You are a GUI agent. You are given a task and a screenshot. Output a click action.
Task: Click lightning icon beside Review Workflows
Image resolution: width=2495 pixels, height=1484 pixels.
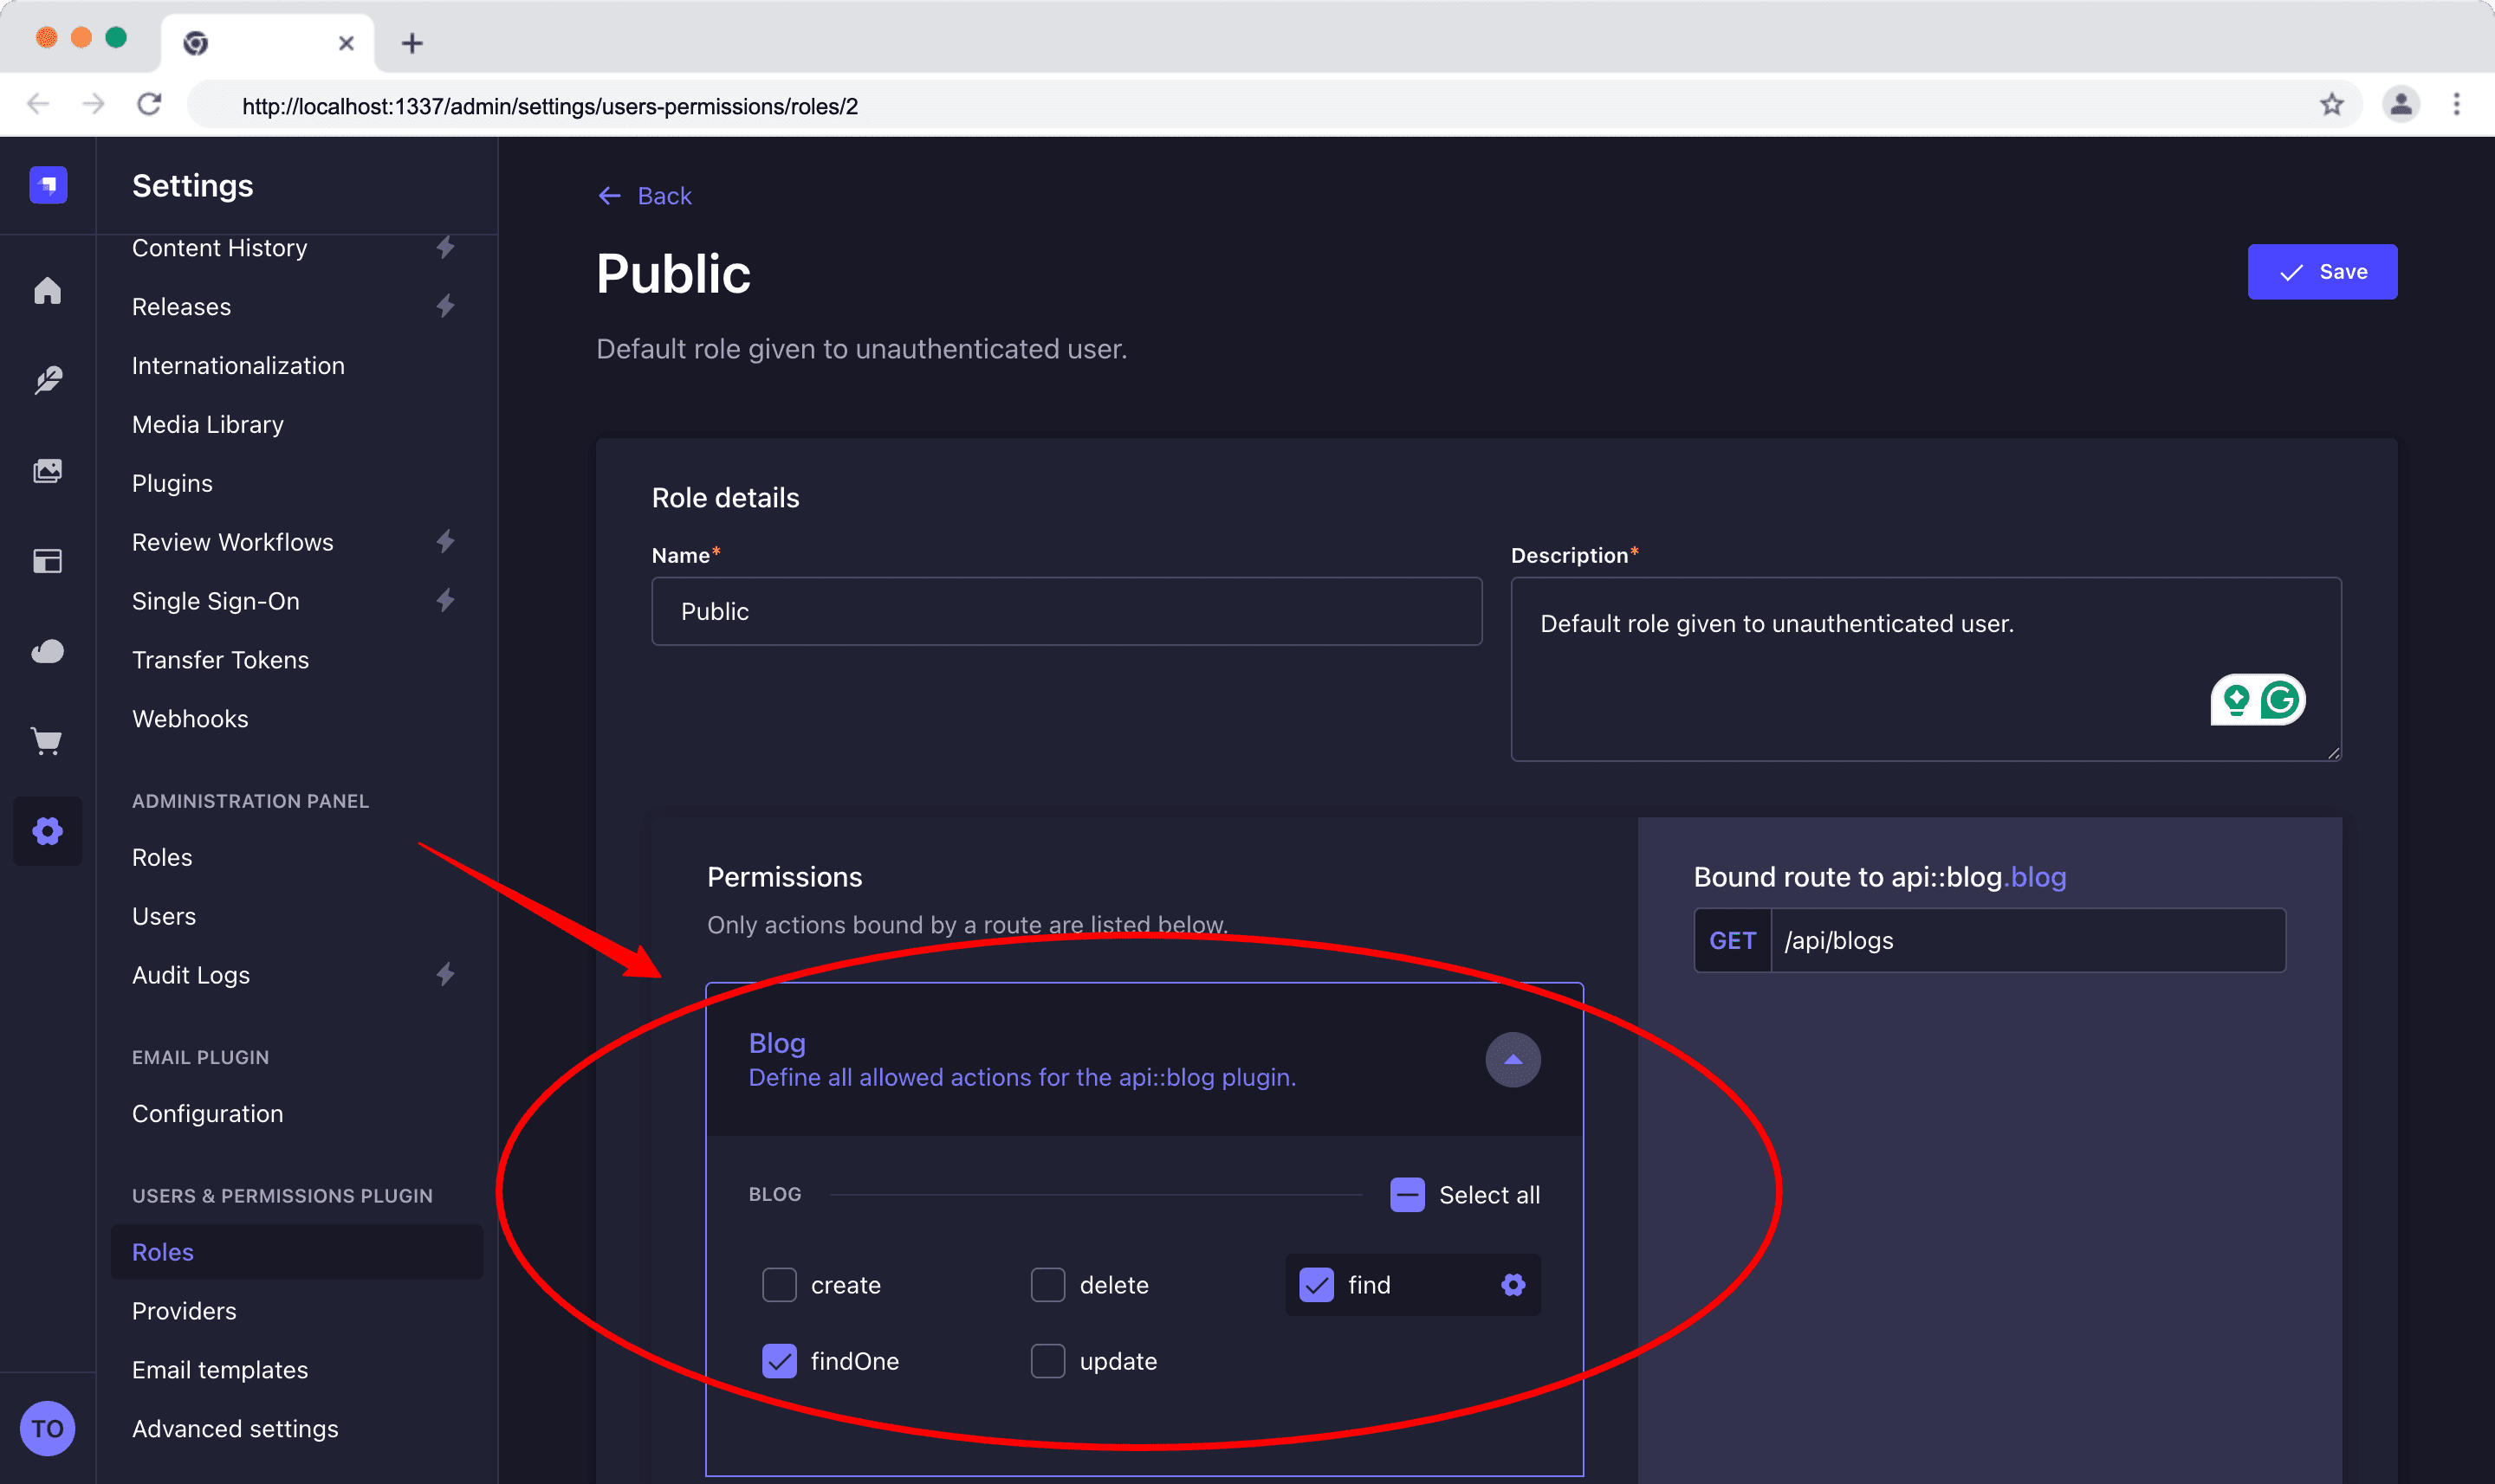(446, 542)
